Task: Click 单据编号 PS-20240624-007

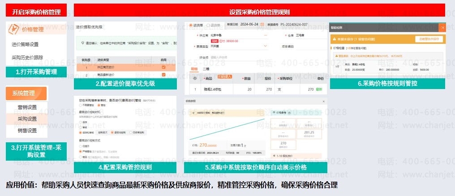Action: (294, 24)
